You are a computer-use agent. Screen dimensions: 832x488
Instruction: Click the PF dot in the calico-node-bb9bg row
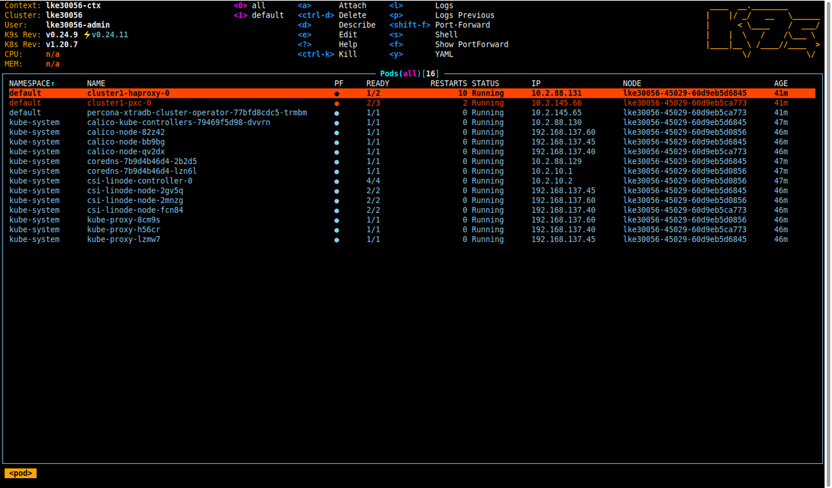(x=337, y=142)
